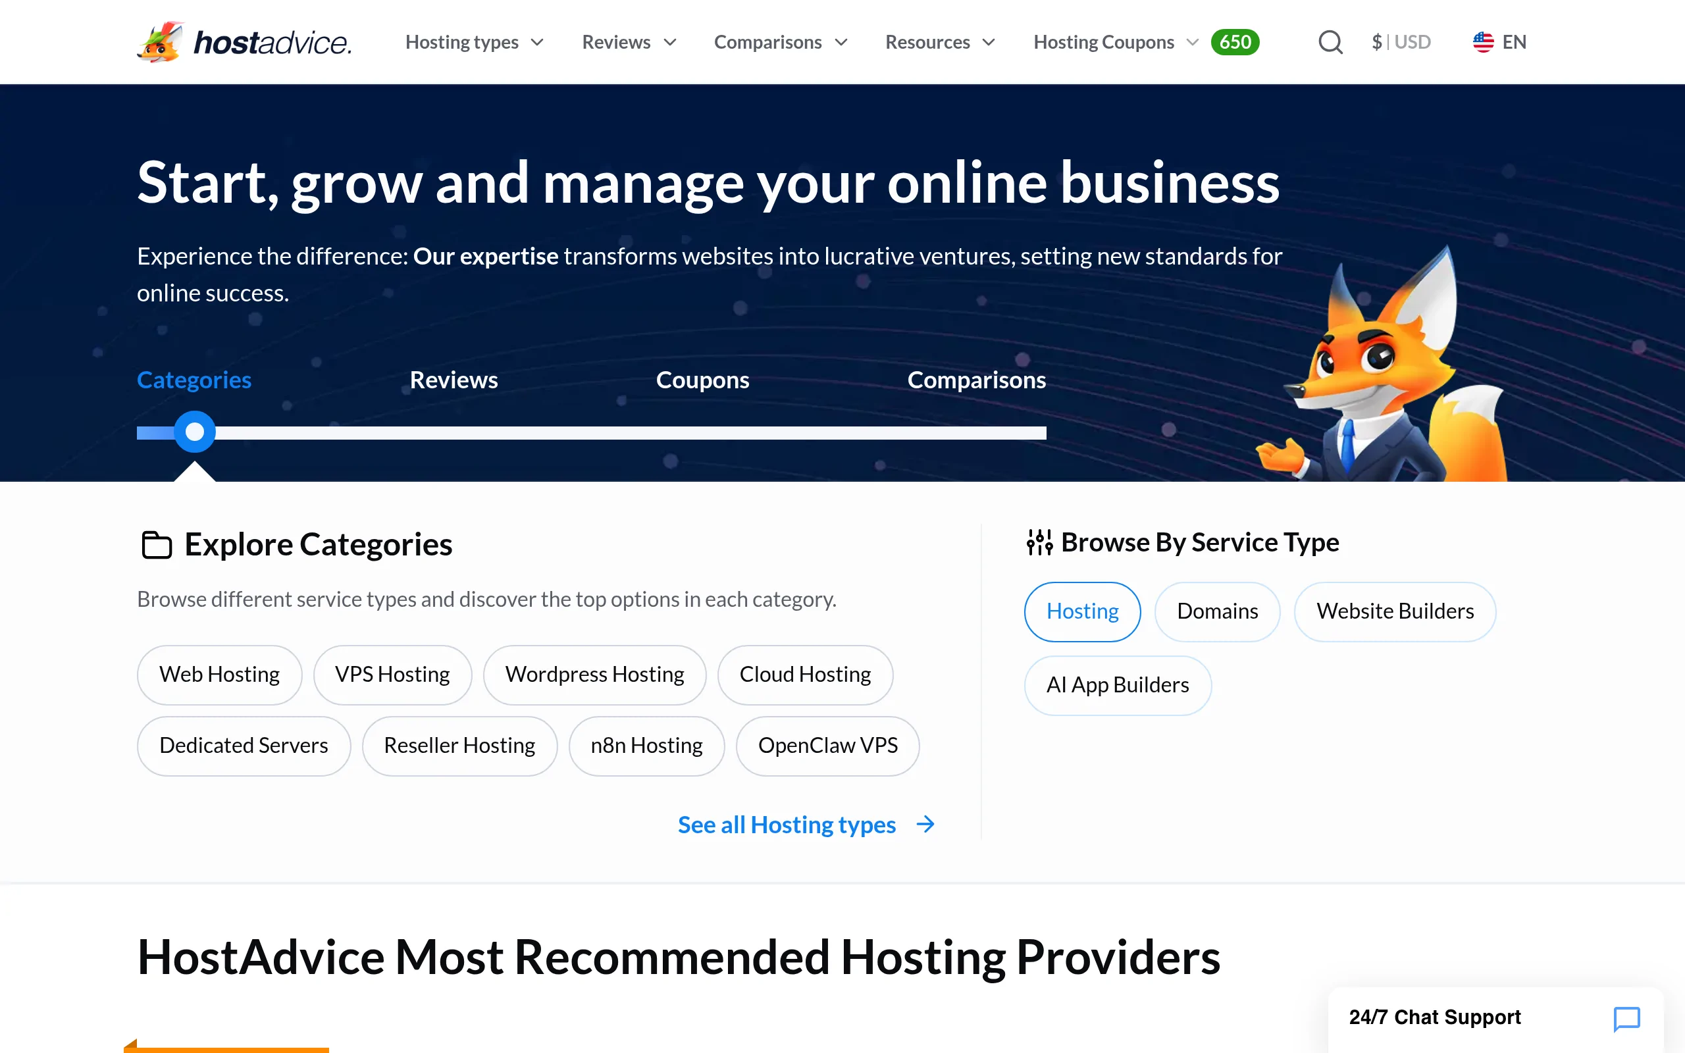This screenshot has height=1053, width=1685.
Task: Open the USD currency selector
Action: (1401, 41)
